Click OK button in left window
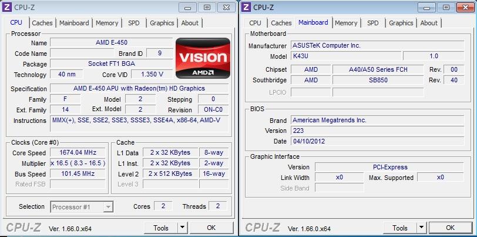The image size is (477, 237). (211, 228)
